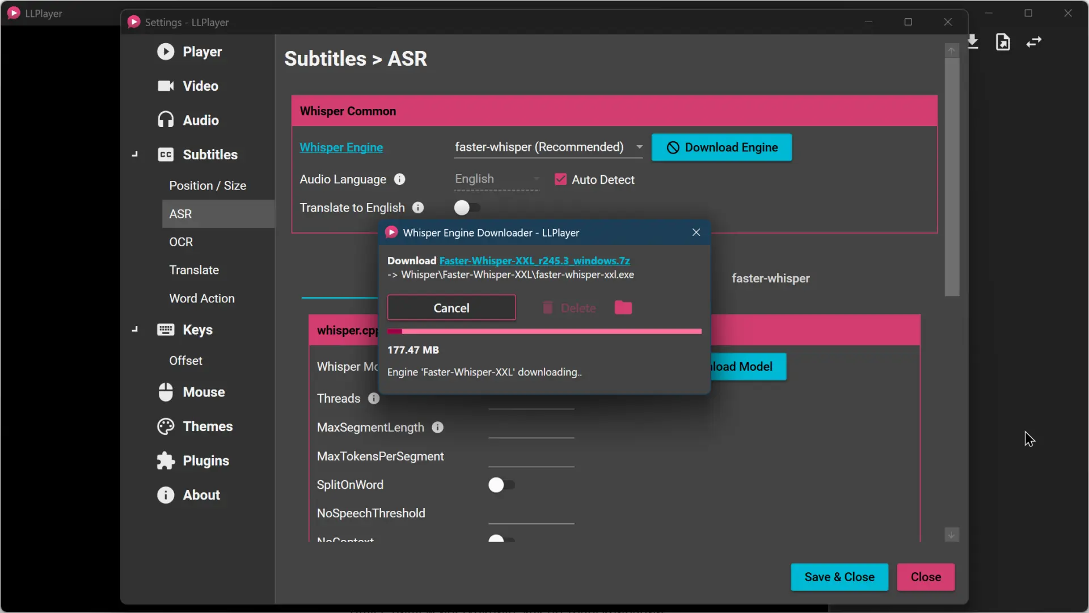
Task: Click the Download Engine button
Action: tap(721, 147)
